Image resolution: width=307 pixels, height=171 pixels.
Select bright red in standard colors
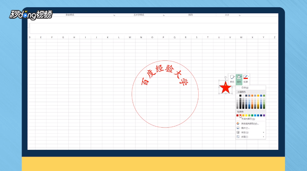(x=240, y=115)
